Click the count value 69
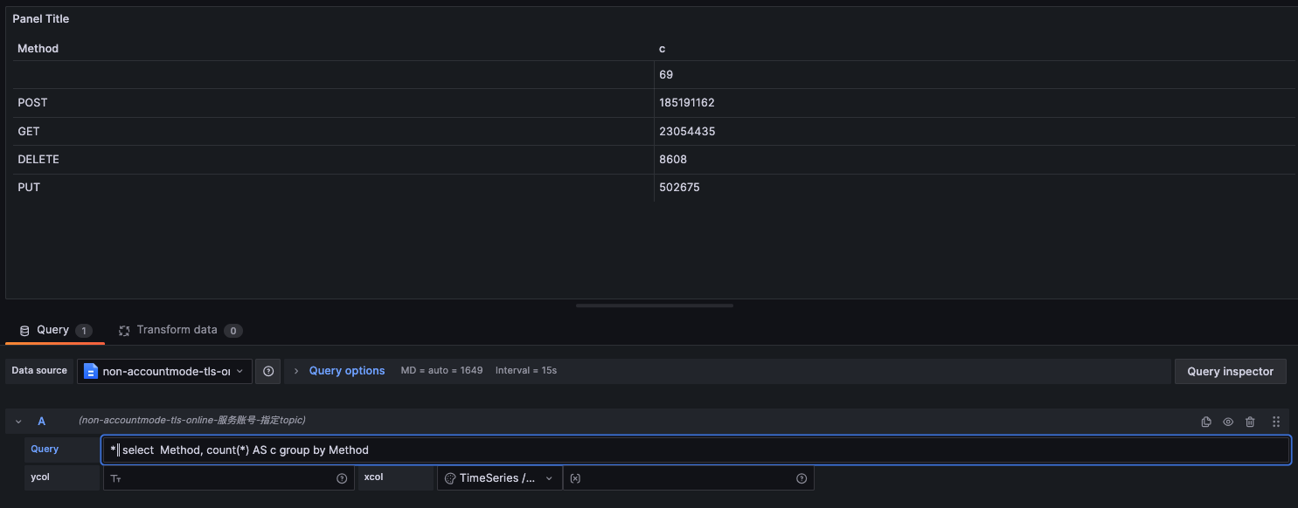The height and width of the screenshot is (508, 1298). [666, 75]
